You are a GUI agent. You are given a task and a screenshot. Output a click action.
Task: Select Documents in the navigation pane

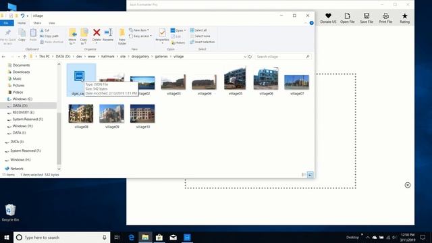[x=21, y=65]
